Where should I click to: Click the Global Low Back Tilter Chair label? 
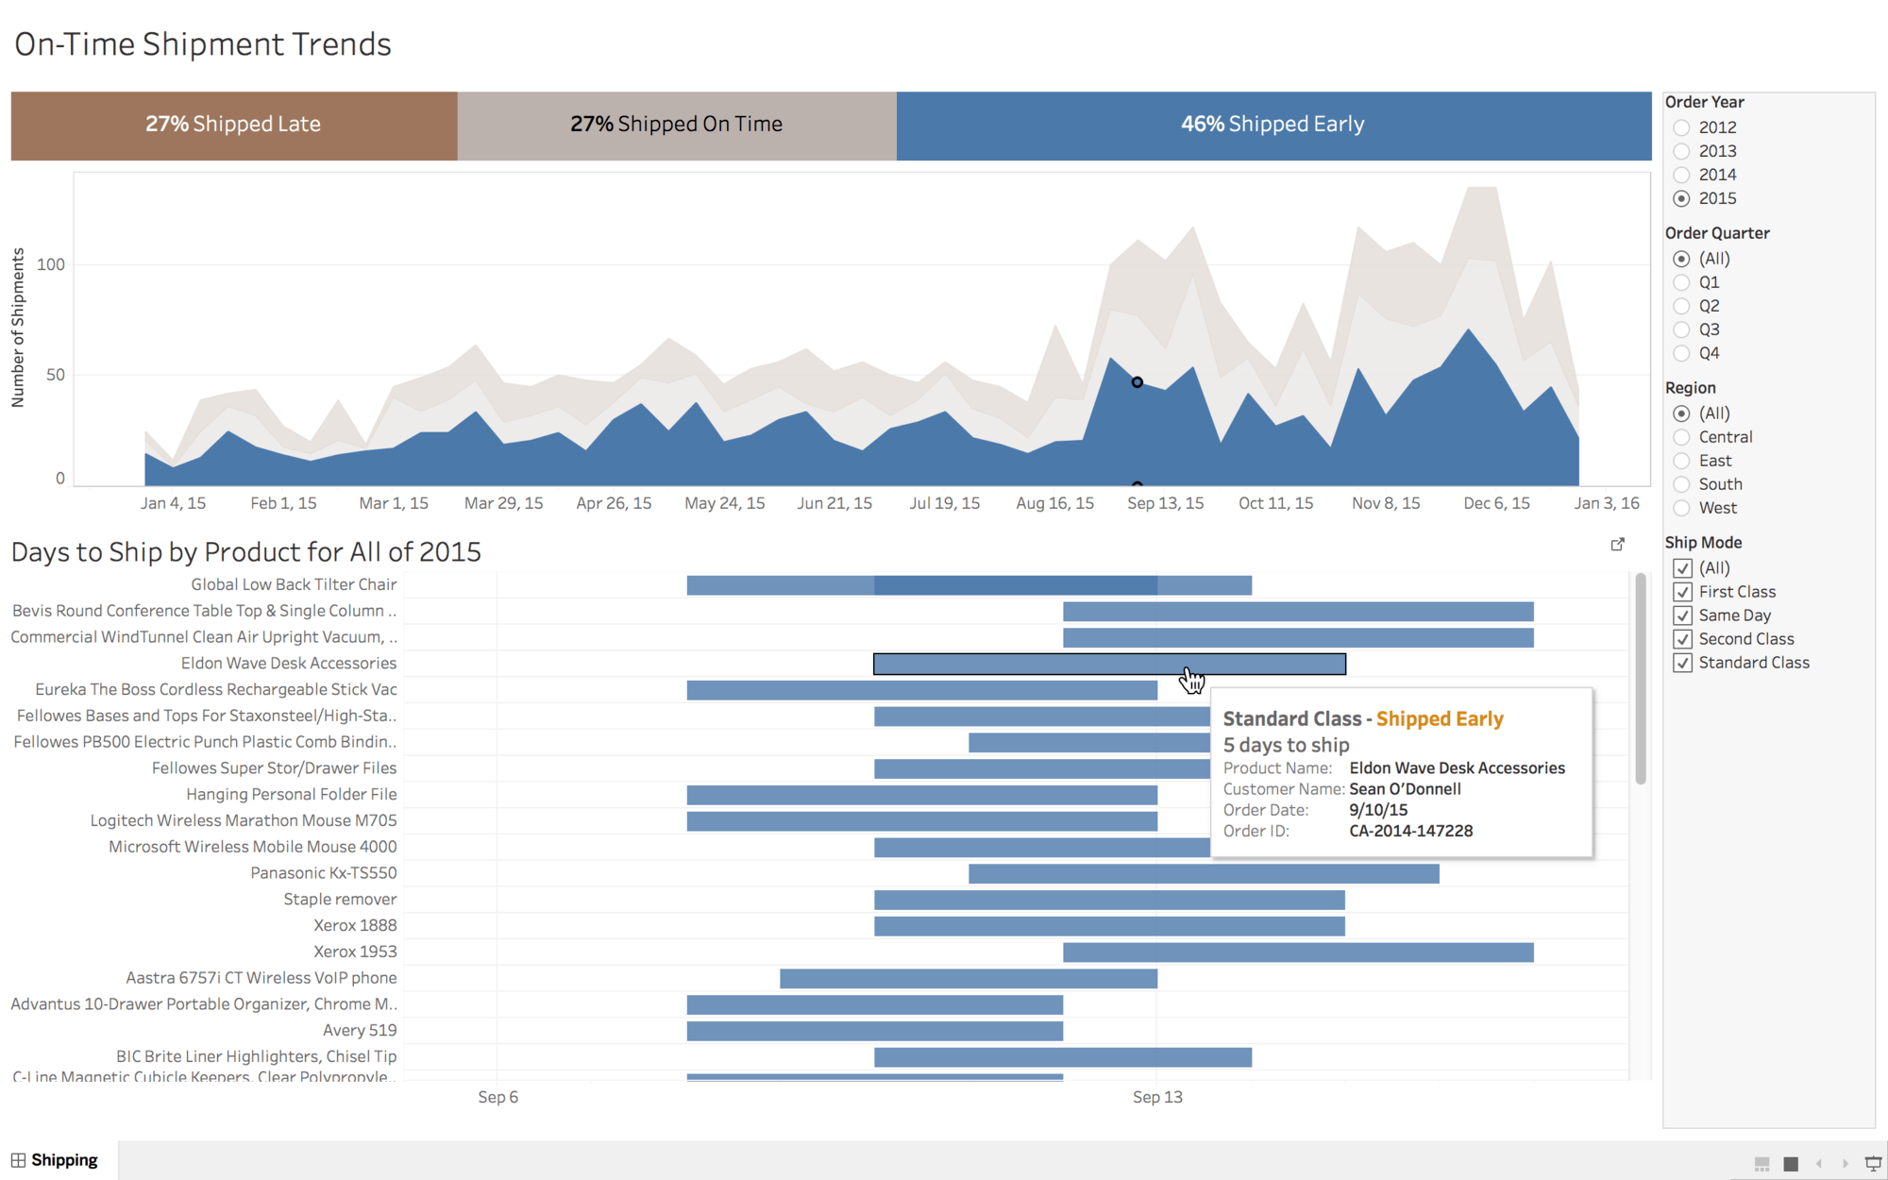pyautogui.click(x=294, y=584)
